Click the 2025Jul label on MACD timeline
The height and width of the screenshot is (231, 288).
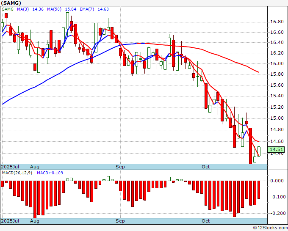(x=10, y=221)
